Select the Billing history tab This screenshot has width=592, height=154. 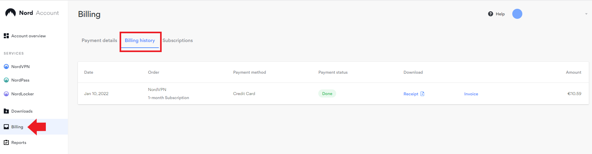pos(140,40)
